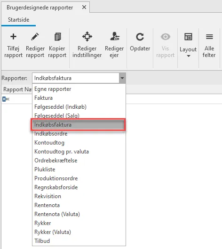Select Følgeseddel (Salg) option

(79, 116)
